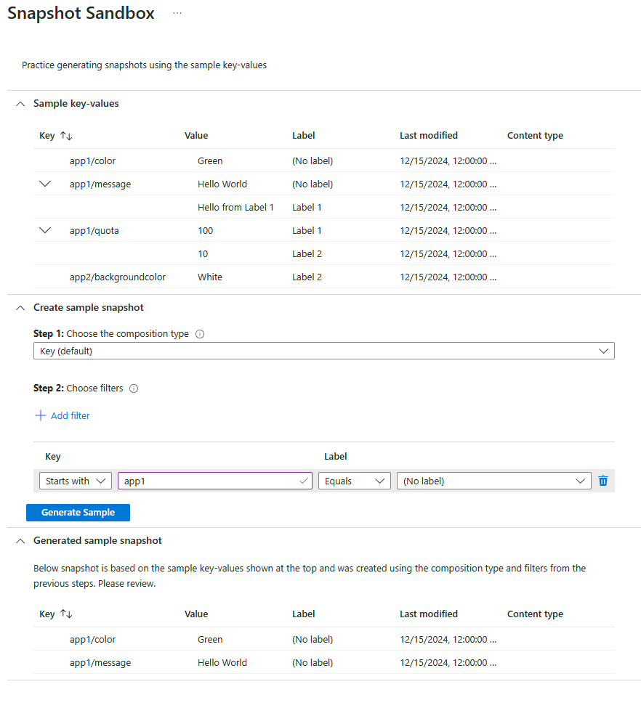Open the Starts with key operator dropdown

76,481
